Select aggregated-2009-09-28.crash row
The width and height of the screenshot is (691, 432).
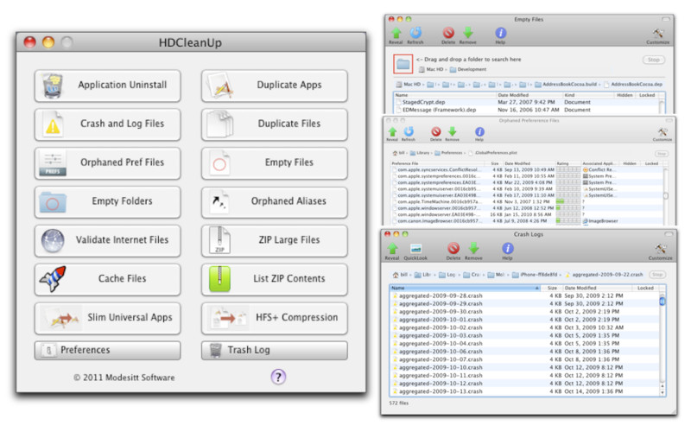pyautogui.click(x=524, y=295)
